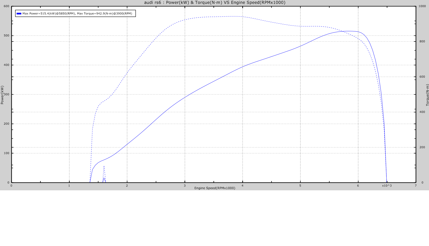Screen dimensions: 429x246
Task: Click the Max Power legend text
Action: (77, 14)
